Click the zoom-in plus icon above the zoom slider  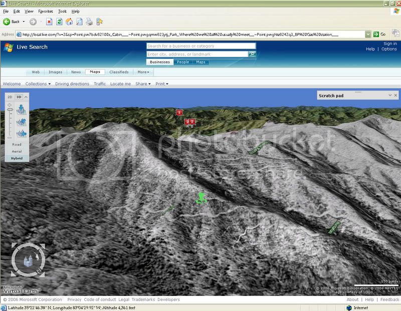tap(10, 105)
